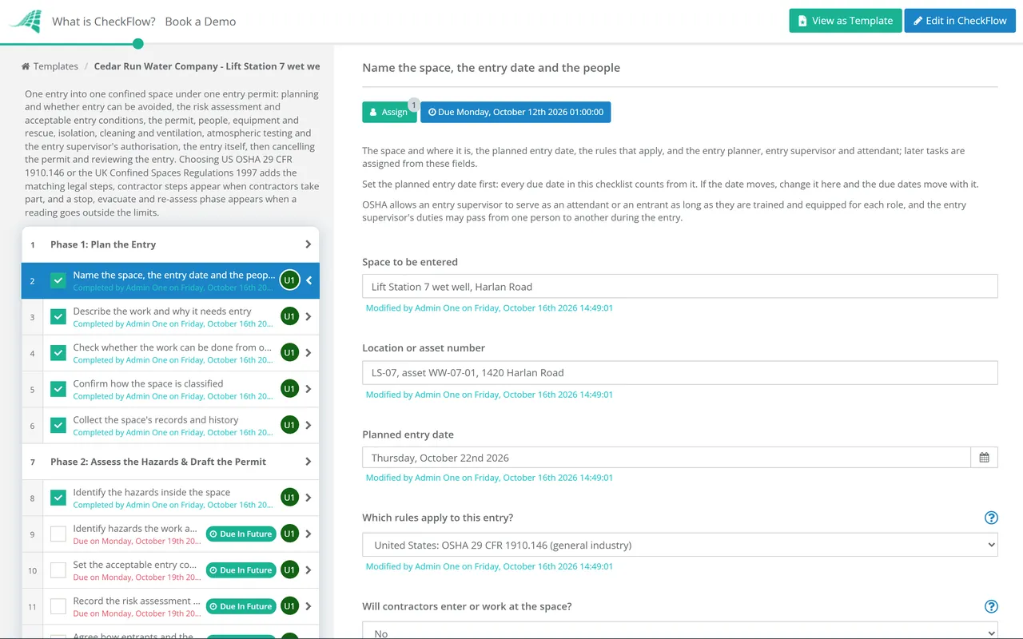Viewport: 1023px width, 639px height.
Task: Expand the Phase 1: Plan the Entry chevron
Action: (x=308, y=244)
